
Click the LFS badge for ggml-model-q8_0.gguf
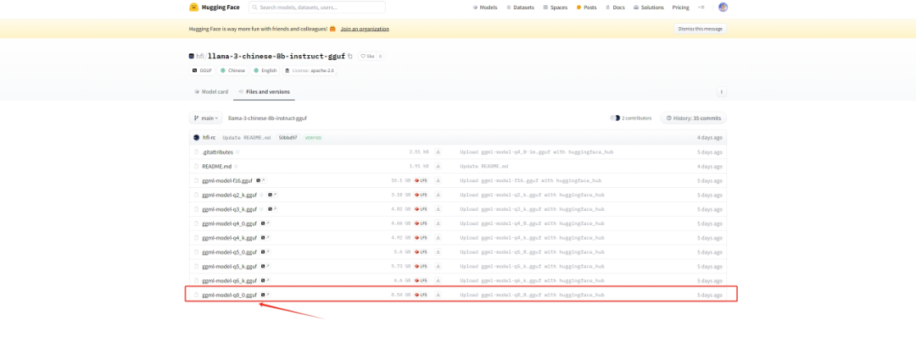[422, 295]
